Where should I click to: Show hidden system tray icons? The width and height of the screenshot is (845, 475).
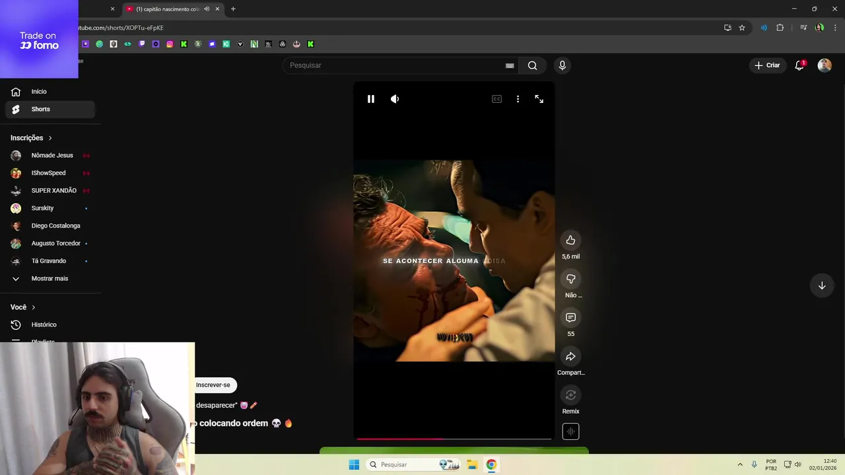[740, 464]
